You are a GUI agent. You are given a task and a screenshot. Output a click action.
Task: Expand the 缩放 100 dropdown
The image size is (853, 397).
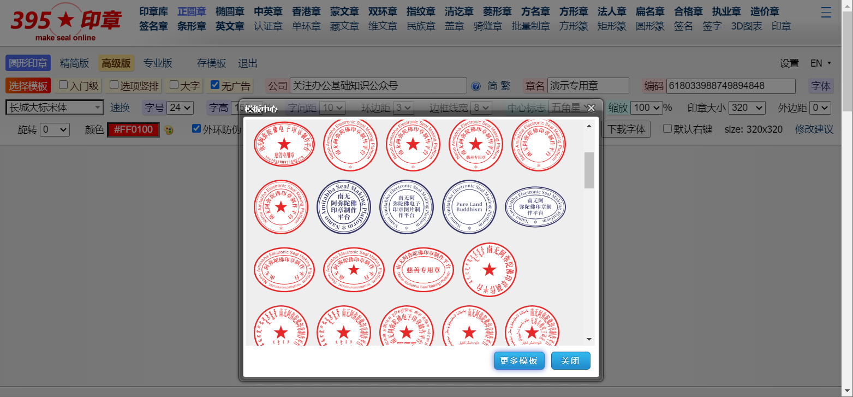(x=646, y=108)
